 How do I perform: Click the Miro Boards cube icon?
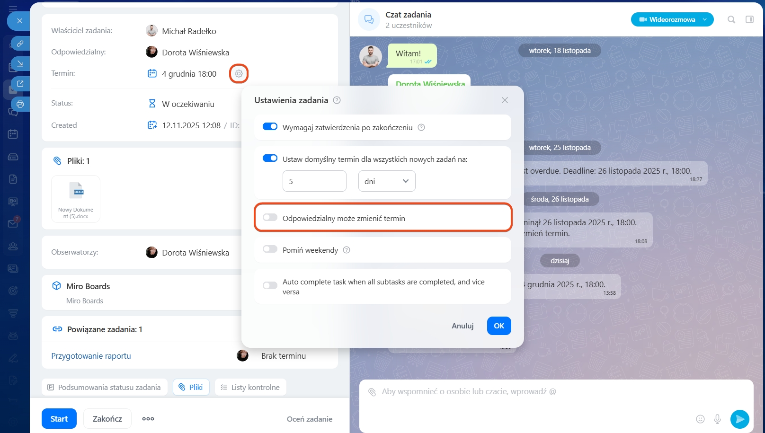pos(57,286)
